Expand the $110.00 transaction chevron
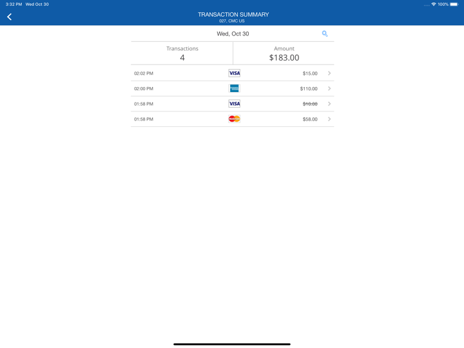The width and height of the screenshot is (464, 348). (329, 89)
